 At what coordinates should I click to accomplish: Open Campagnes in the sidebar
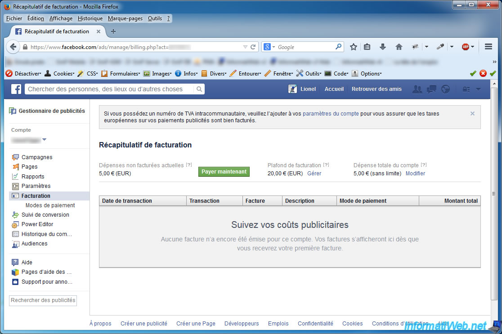37,157
